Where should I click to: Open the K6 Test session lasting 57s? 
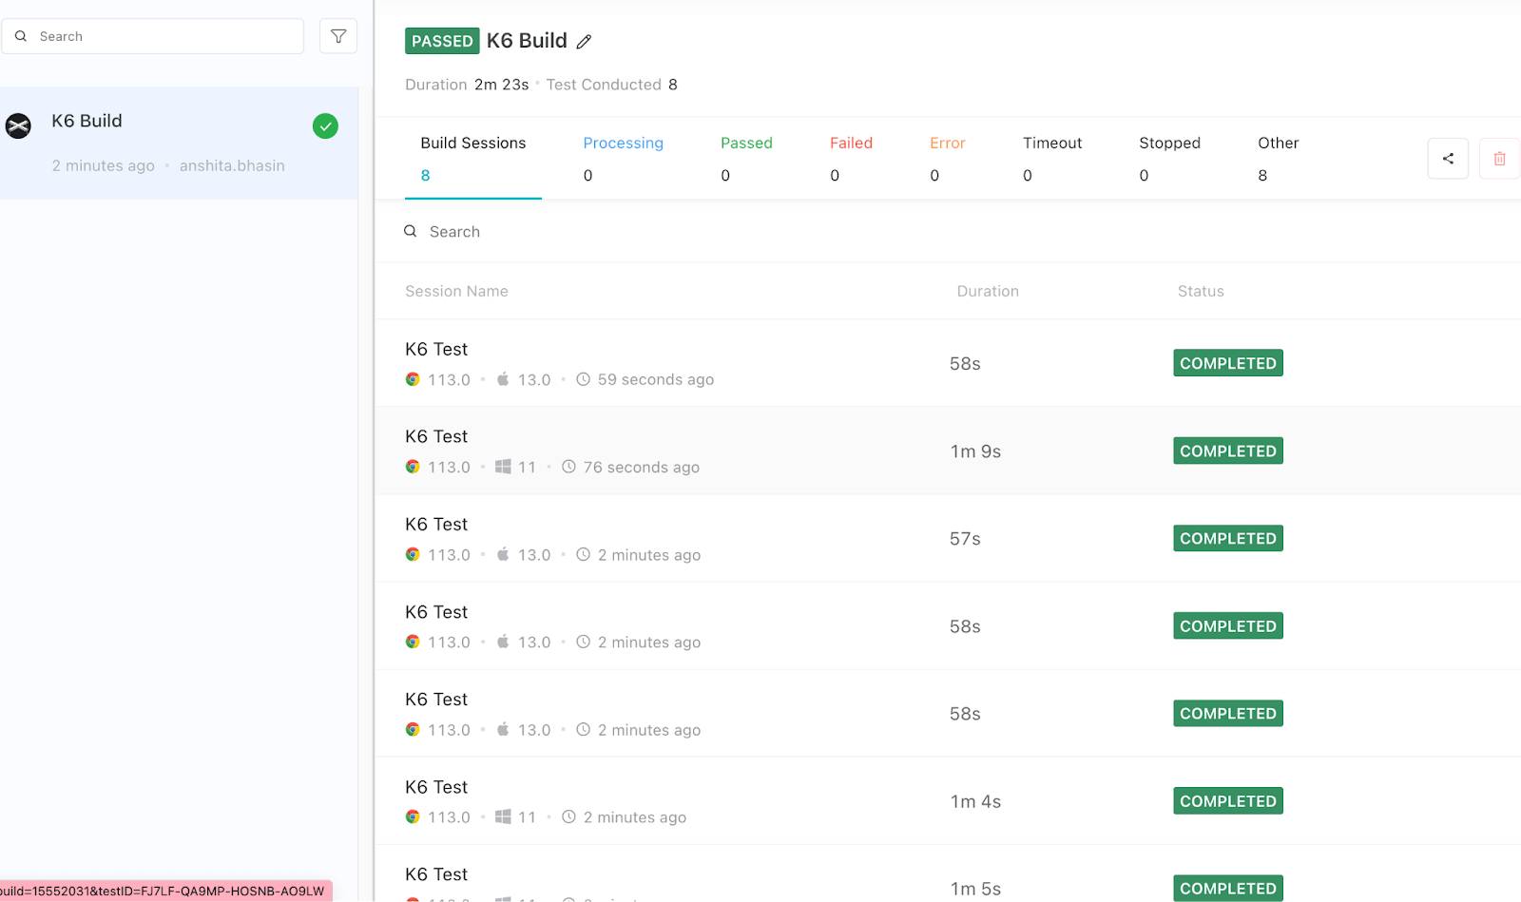(948, 538)
